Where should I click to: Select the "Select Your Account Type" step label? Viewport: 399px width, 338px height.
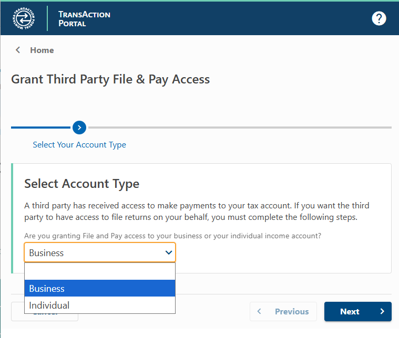[x=79, y=145]
